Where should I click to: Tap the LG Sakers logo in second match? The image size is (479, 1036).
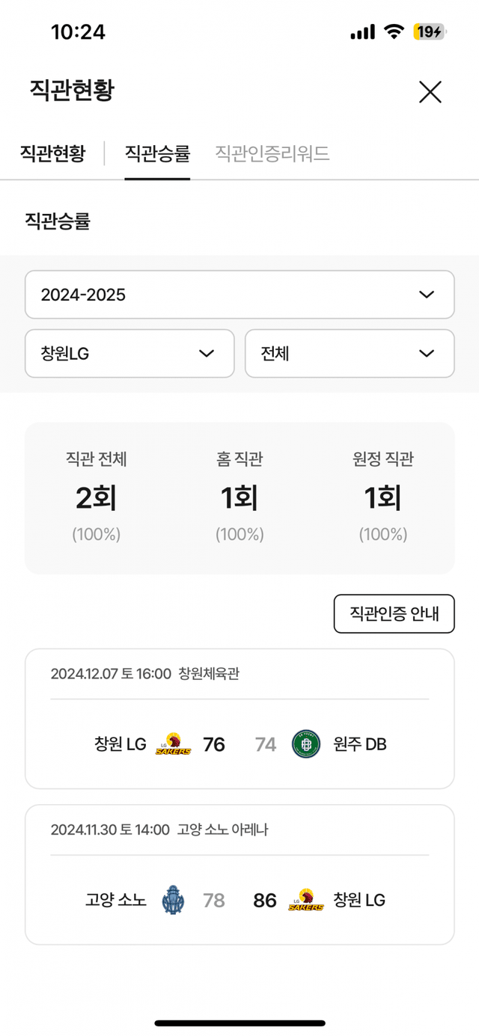click(x=306, y=901)
